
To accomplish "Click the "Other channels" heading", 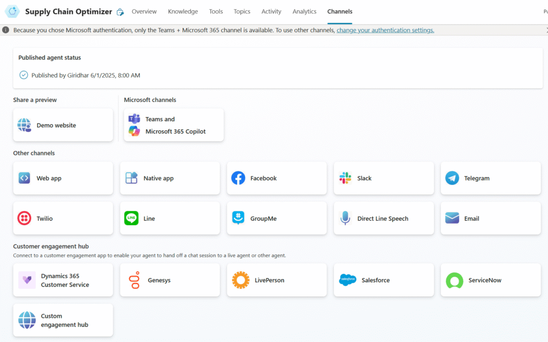I will (34, 153).
